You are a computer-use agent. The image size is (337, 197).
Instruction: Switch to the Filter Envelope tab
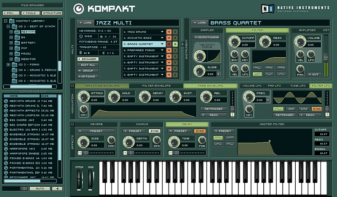[x=156, y=86]
